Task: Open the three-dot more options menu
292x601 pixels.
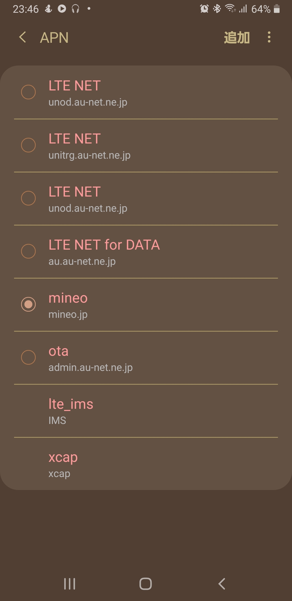Action: pyautogui.click(x=269, y=37)
